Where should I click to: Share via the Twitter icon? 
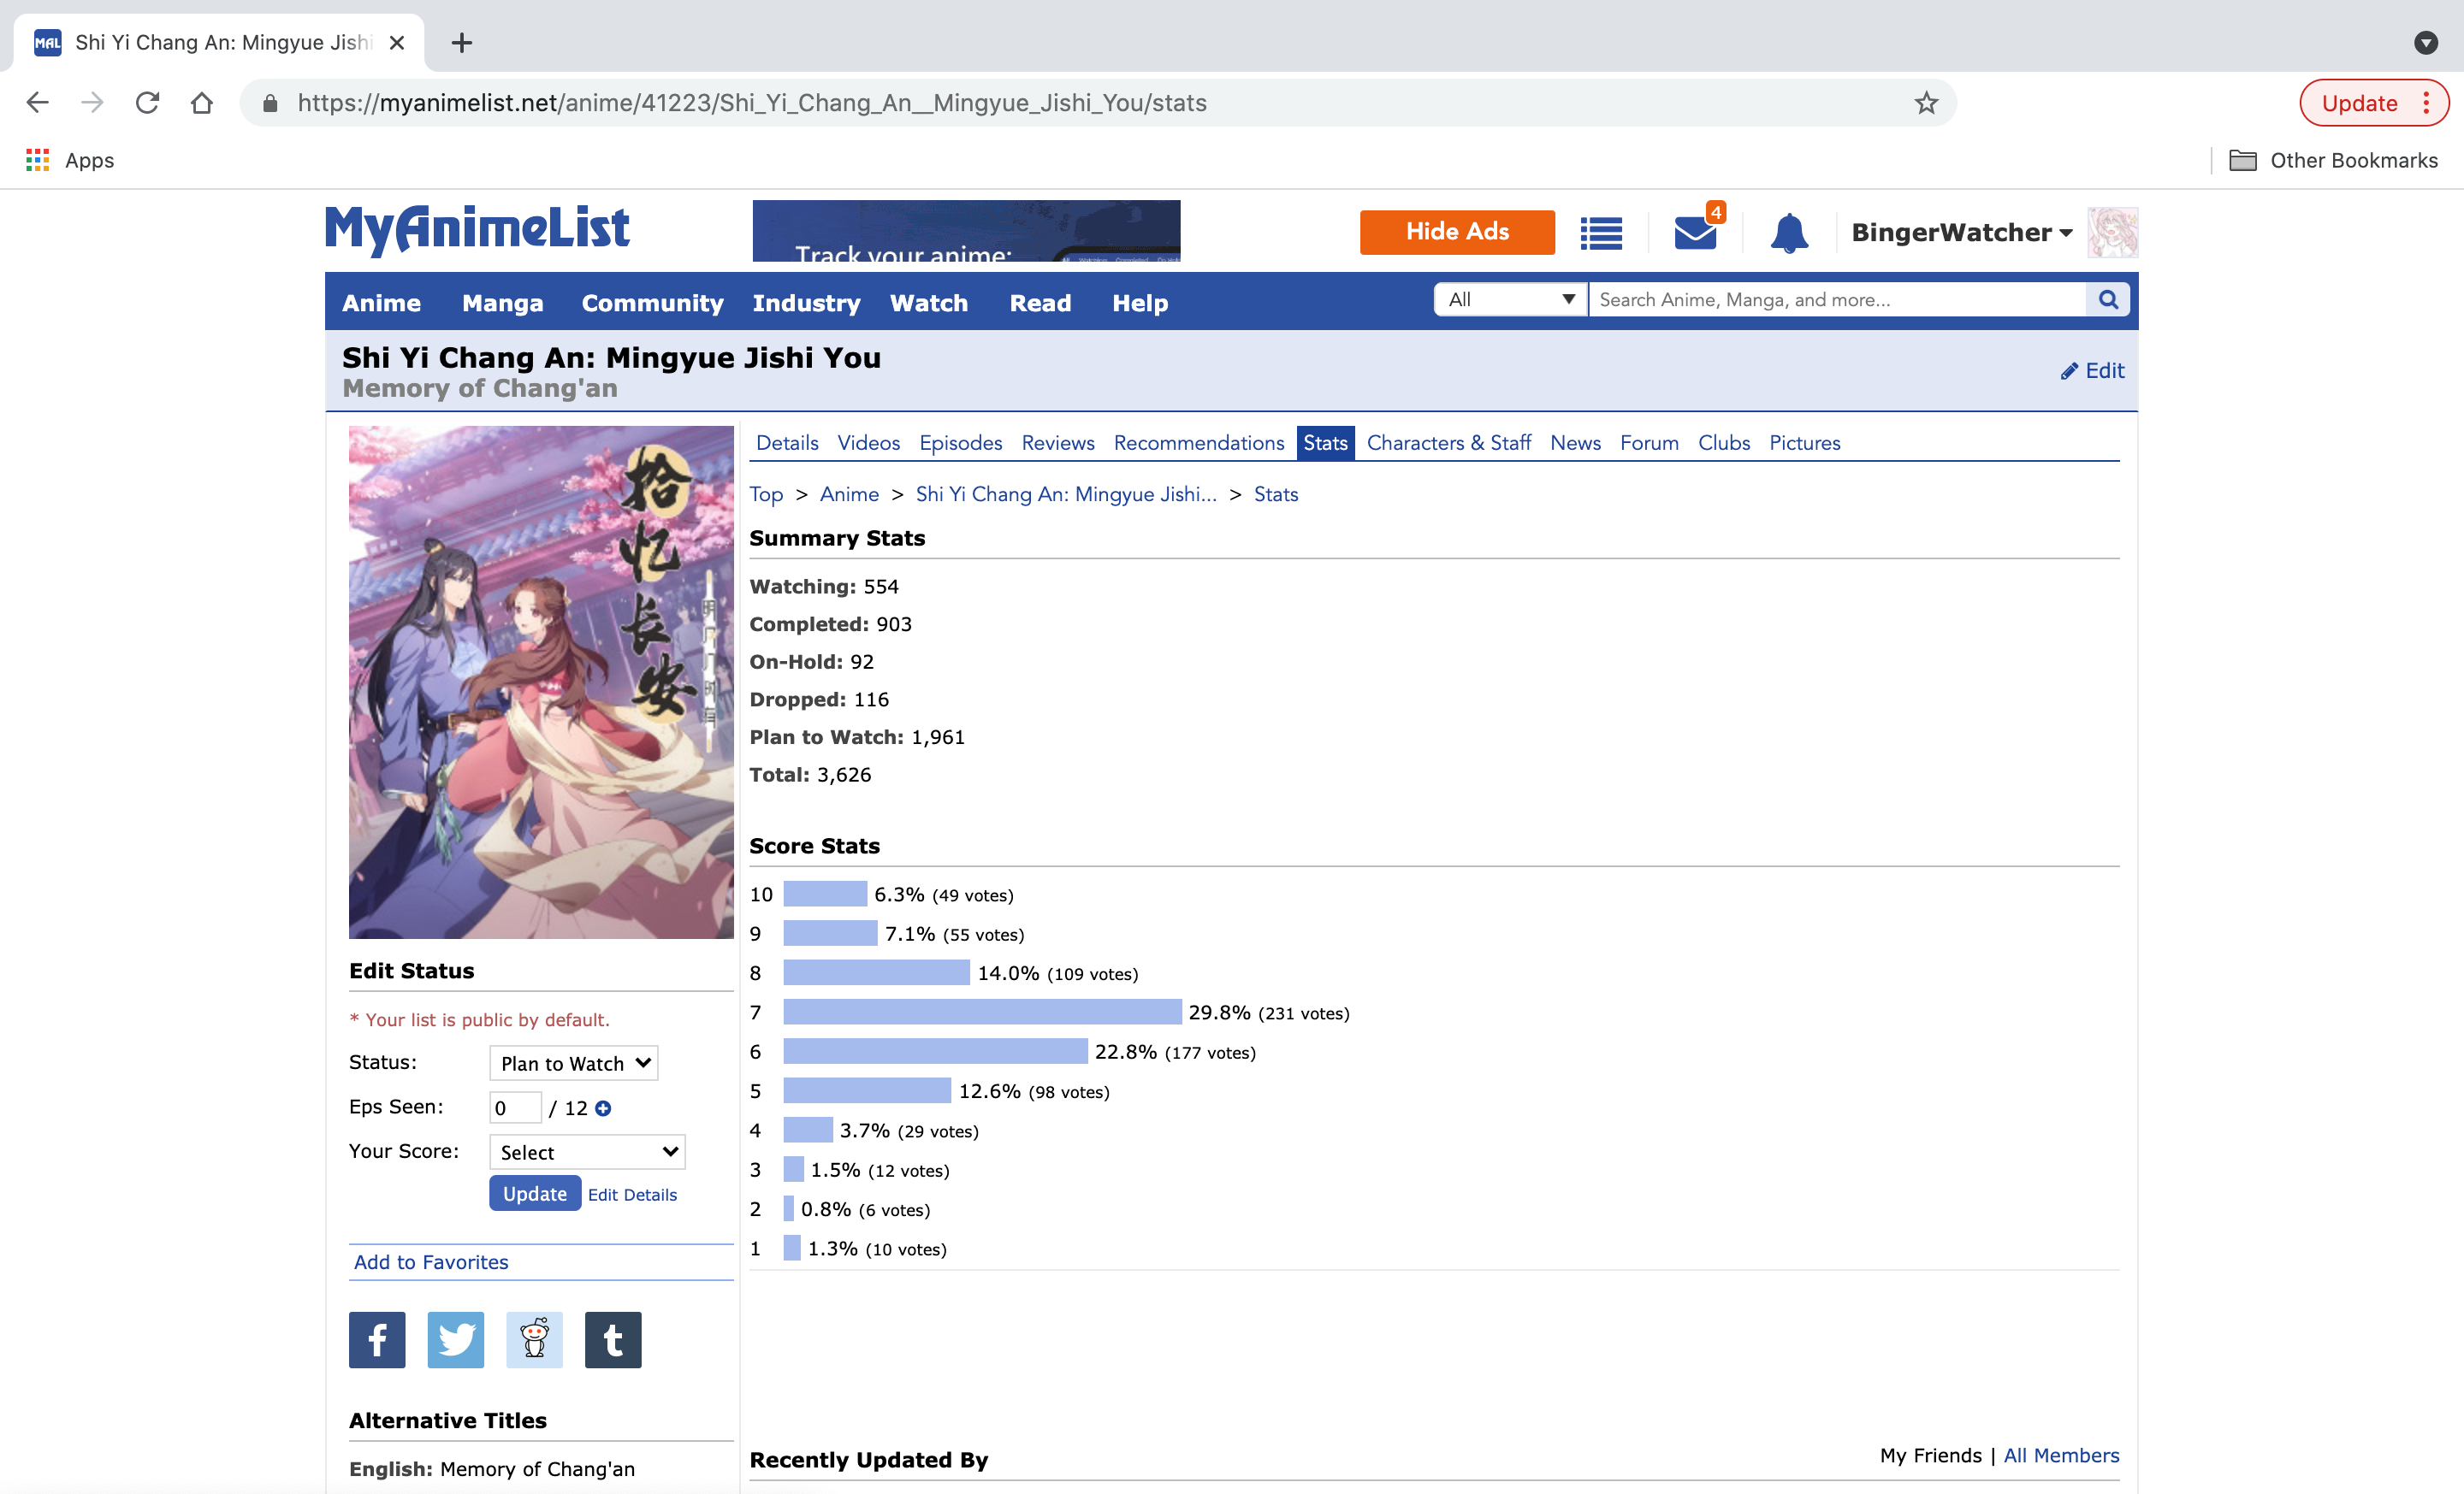pos(456,1339)
